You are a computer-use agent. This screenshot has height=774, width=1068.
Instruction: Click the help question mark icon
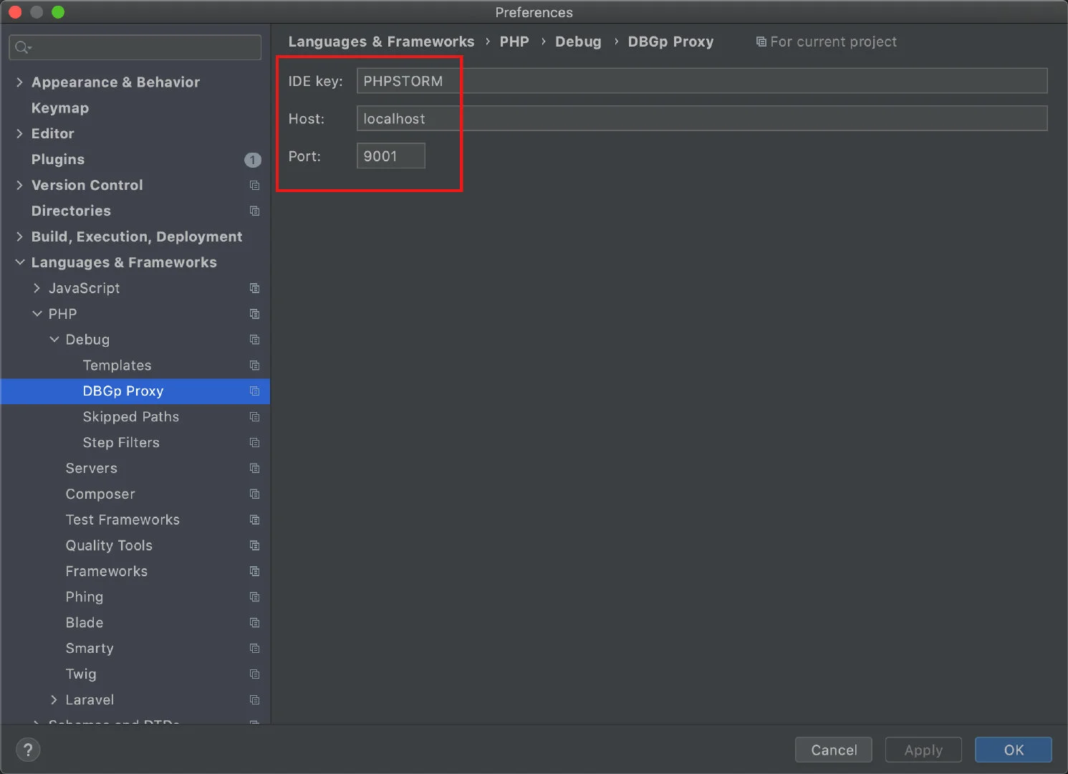click(28, 750)
